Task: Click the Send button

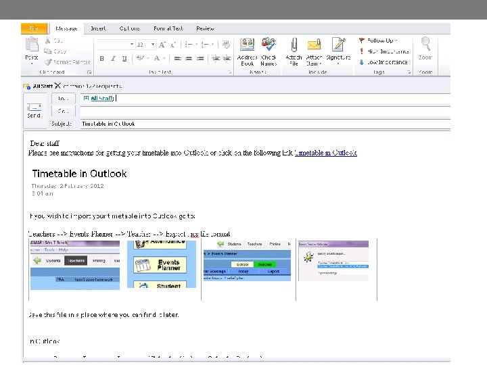Action: coord(34,111)
